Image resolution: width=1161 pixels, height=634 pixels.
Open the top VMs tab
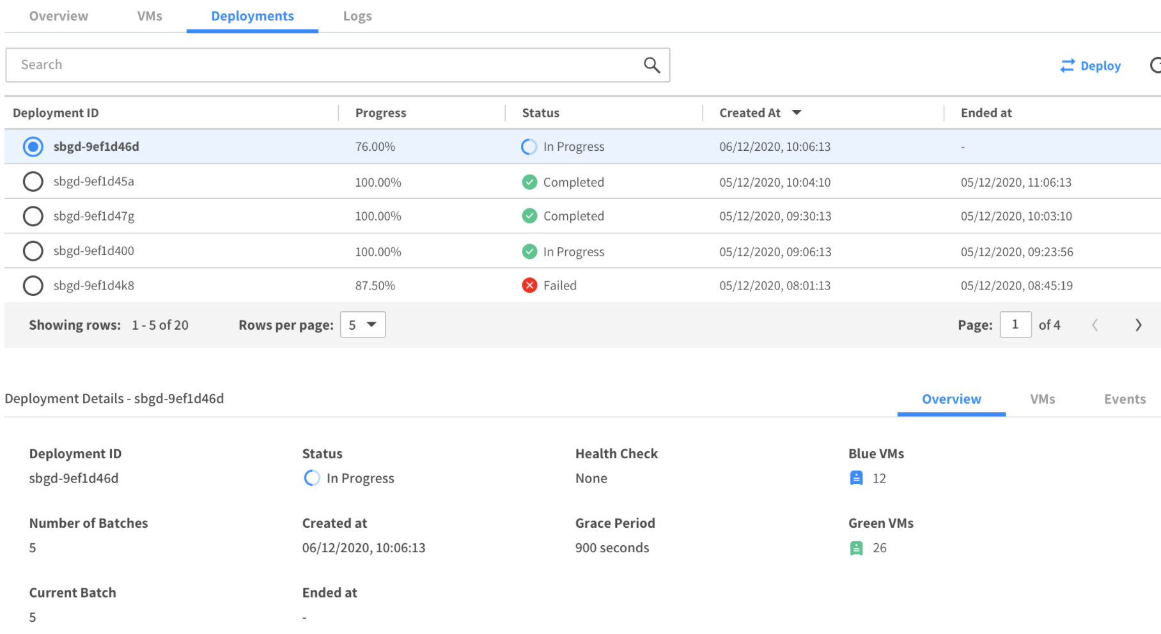click(150, 16)
